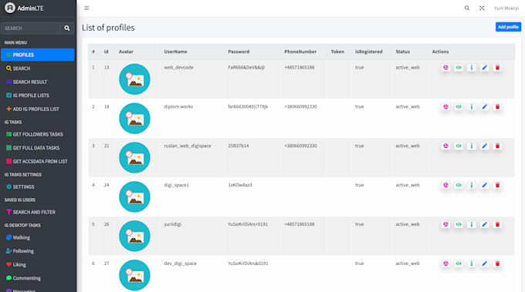This screenshot has height=292, width=525.
Task: Click the eye view icon for yuriidigi
Action: click(x=459, y=224)
